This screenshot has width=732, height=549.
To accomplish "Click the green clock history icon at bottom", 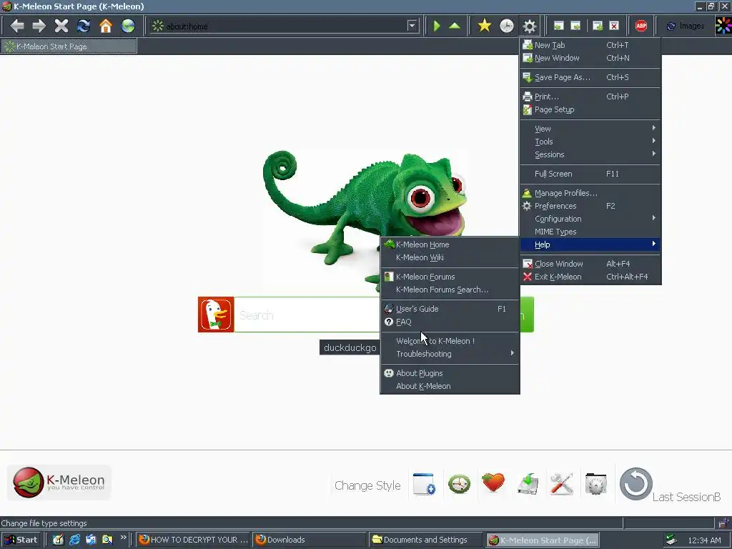I will [460, 484].
